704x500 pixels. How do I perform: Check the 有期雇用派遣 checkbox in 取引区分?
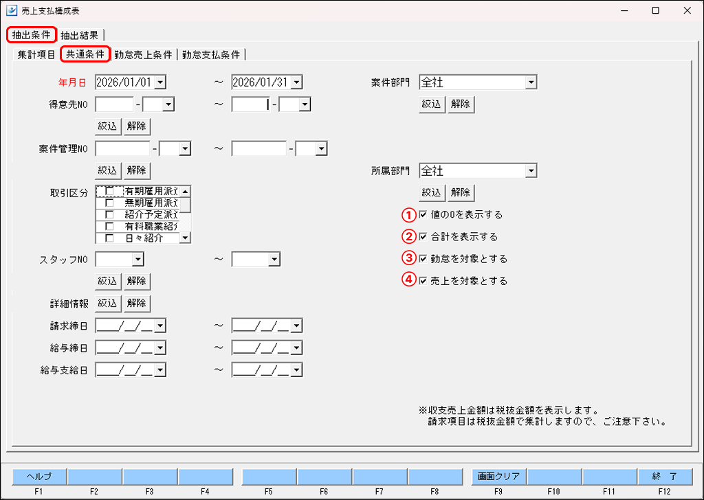(x=109, y=190)
